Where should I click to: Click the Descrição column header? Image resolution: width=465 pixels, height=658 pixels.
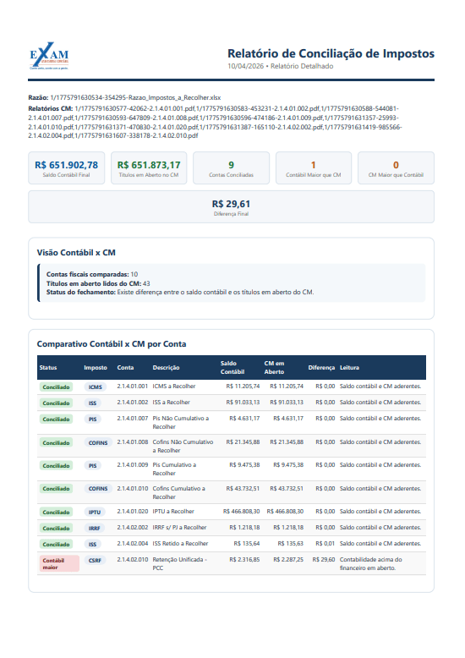pyautogui.click(x=166, y=368)
